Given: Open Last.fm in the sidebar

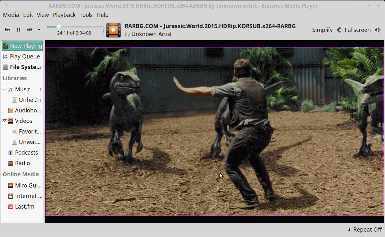Looking at the screenshot, I should point(24,207).
